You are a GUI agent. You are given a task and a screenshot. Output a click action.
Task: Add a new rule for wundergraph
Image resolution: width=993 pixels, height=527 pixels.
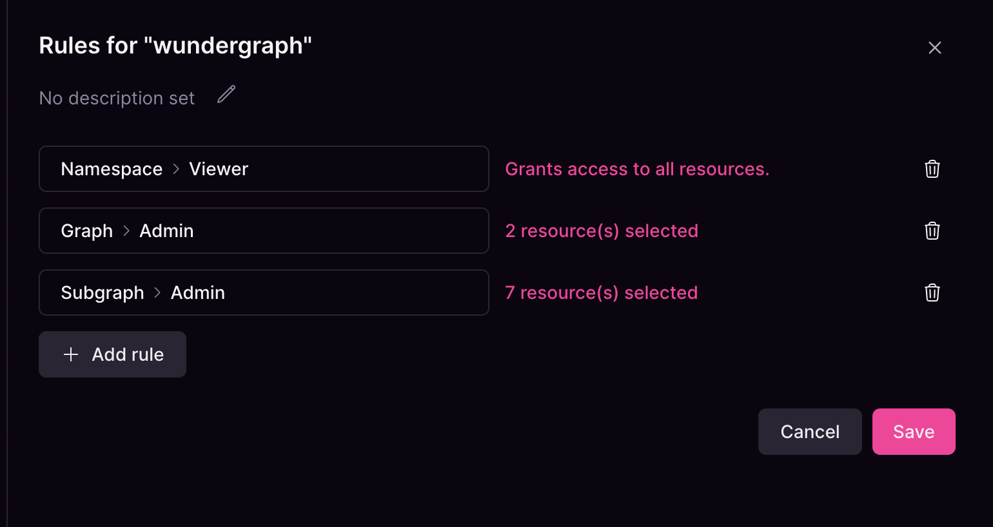coord(112,354)
